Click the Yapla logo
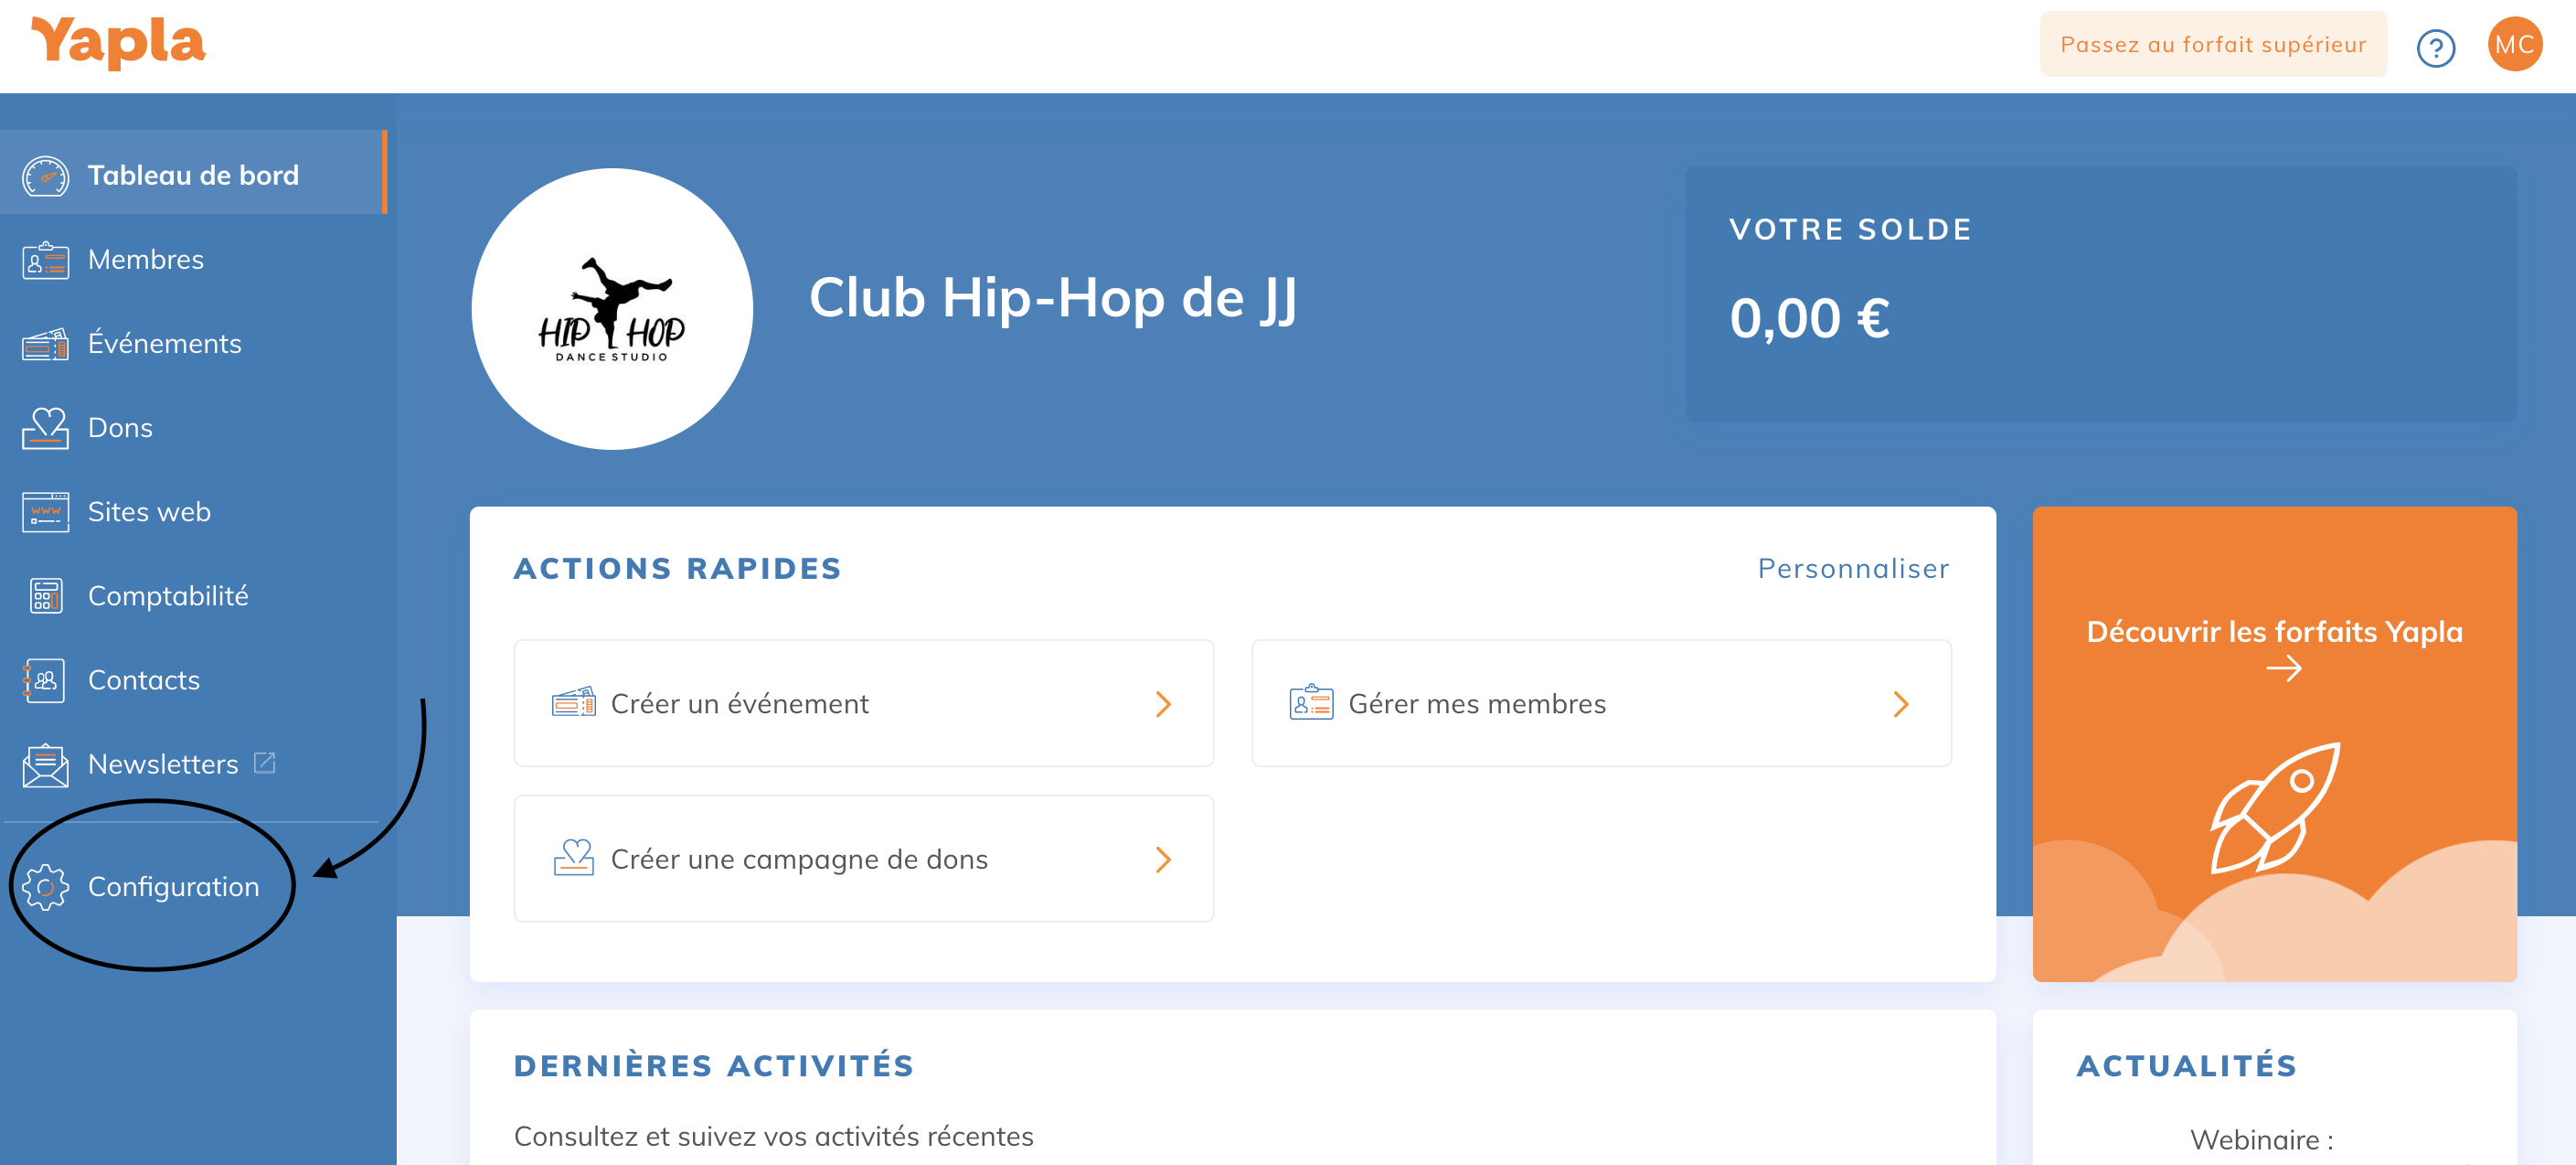Viewport: 2576px width, 1165px height. click(118, 43)
